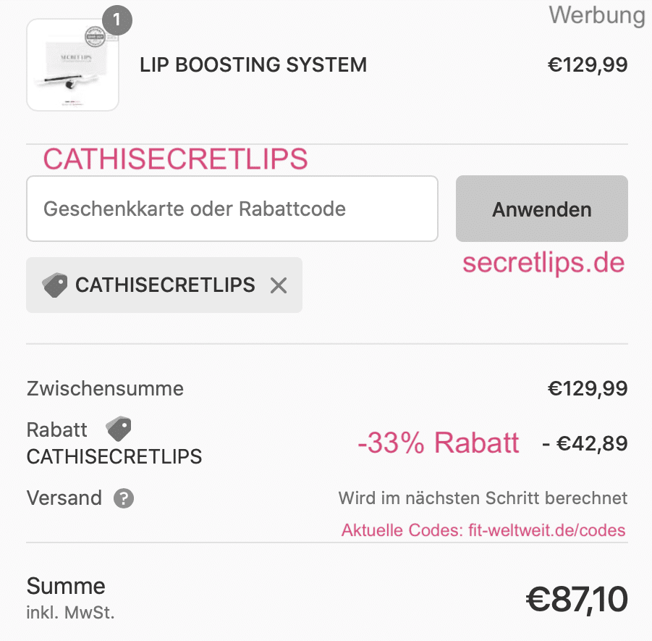This screenshot has height=641, width=652.
Task: Click the Summe total €87,10
Action: 577,600
